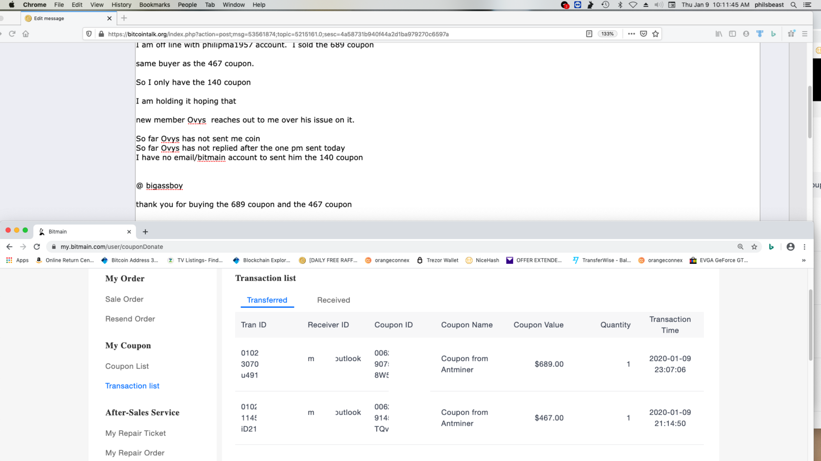This screenshot has width=821, height=461.
Task: Switch to the Received tab
Action: [x=334, y=300]
